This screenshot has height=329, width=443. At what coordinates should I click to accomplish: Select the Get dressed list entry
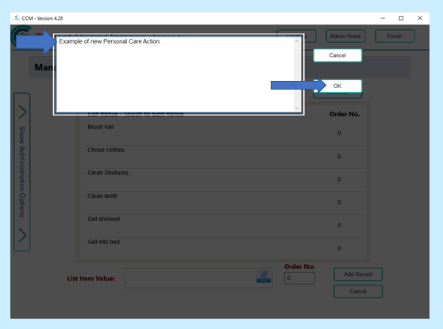pyautogui.click(x=103, y=219)
